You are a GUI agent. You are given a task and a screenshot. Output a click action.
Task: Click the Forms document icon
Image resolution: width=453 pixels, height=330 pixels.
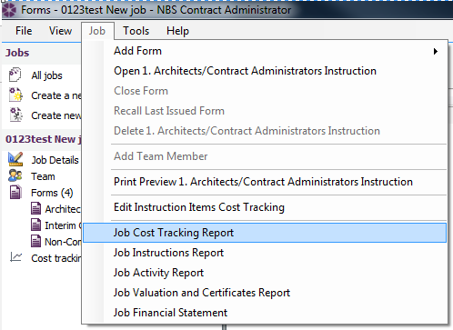(x=15, y=193)
